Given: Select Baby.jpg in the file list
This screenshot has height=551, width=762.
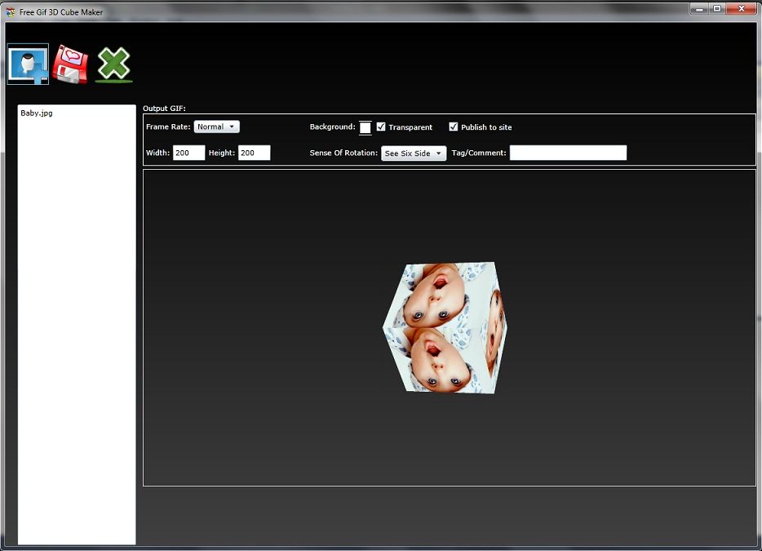Looking at the screenshot, I should pyautogui.click(x=37, y=113).
